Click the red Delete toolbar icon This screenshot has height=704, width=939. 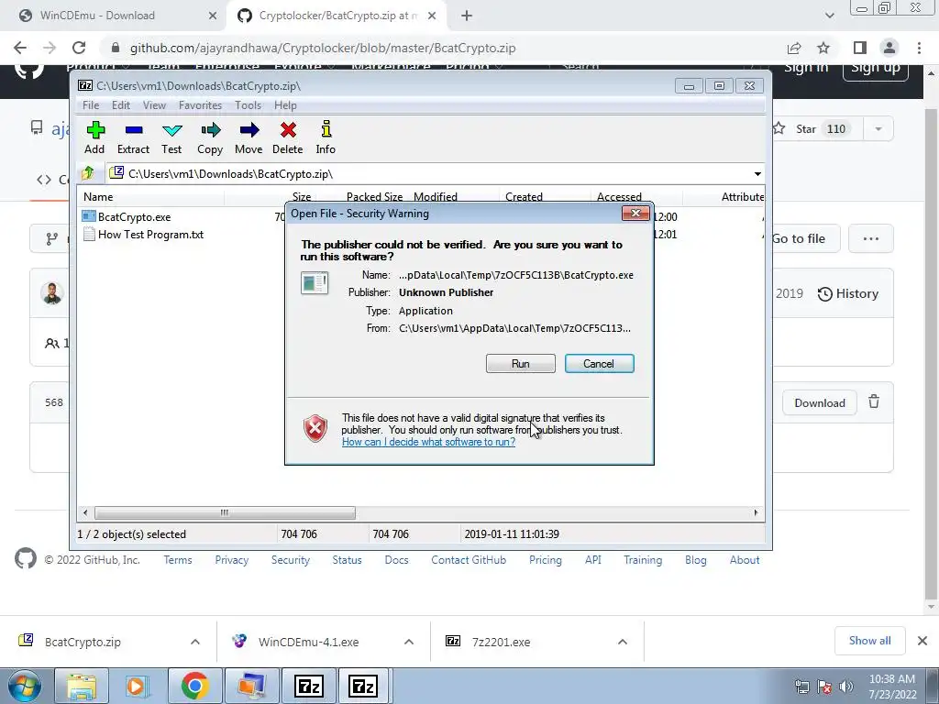pos(287,137)
